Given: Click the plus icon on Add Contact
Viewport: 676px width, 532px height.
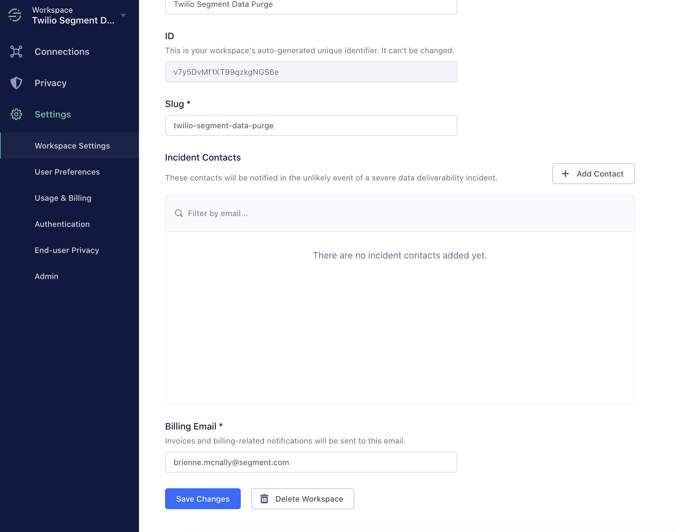Looking at the screenshot, I should [565, 174].
